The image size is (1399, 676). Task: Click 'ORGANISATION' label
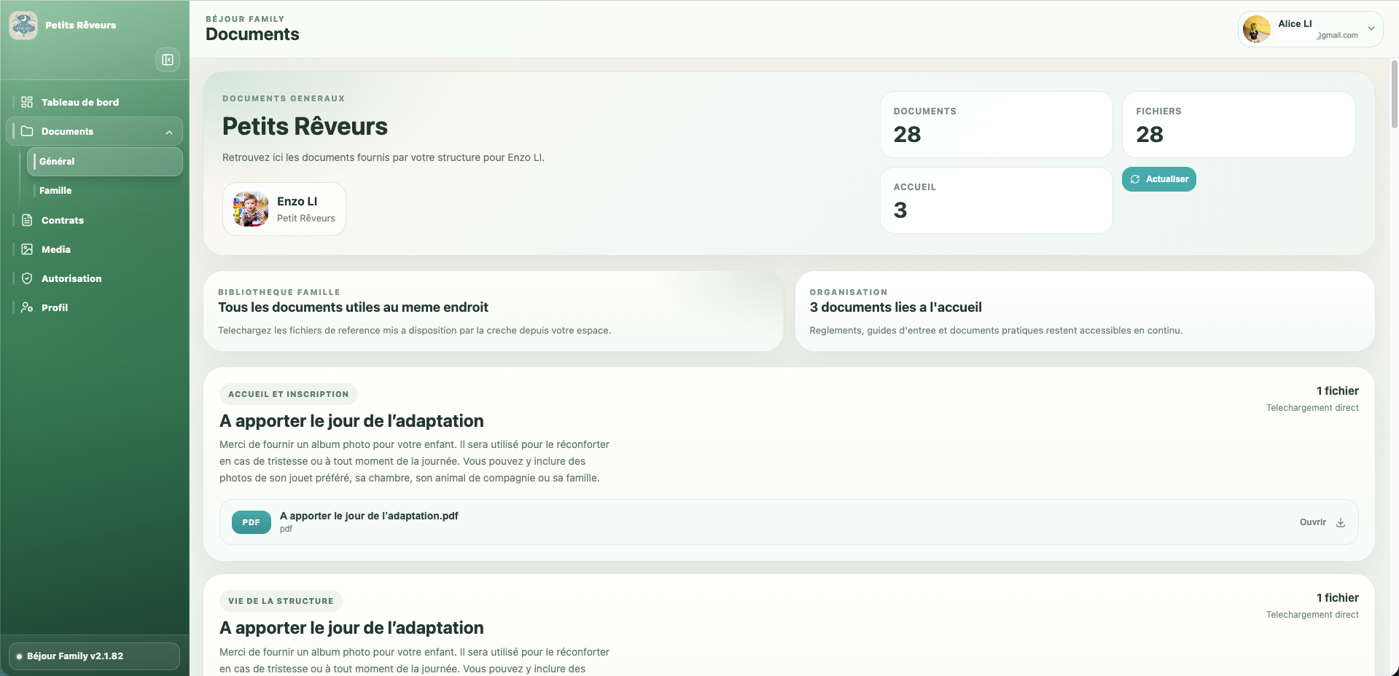(x=849, y=292)
